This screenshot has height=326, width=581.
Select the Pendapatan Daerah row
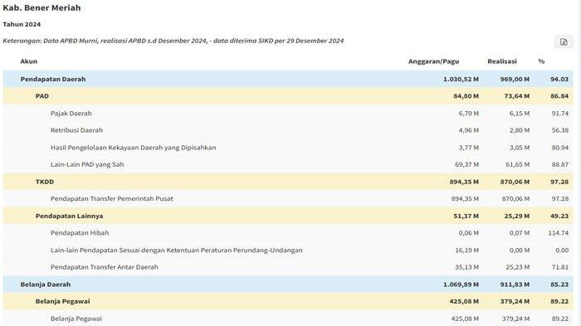[288, 79]
